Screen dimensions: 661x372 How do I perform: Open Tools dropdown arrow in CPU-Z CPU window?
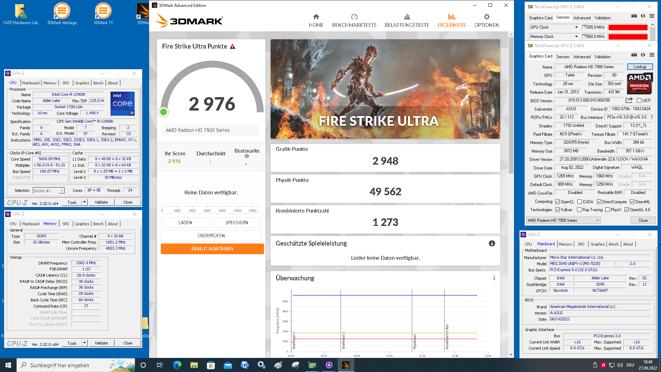click(x=84, y=202)
